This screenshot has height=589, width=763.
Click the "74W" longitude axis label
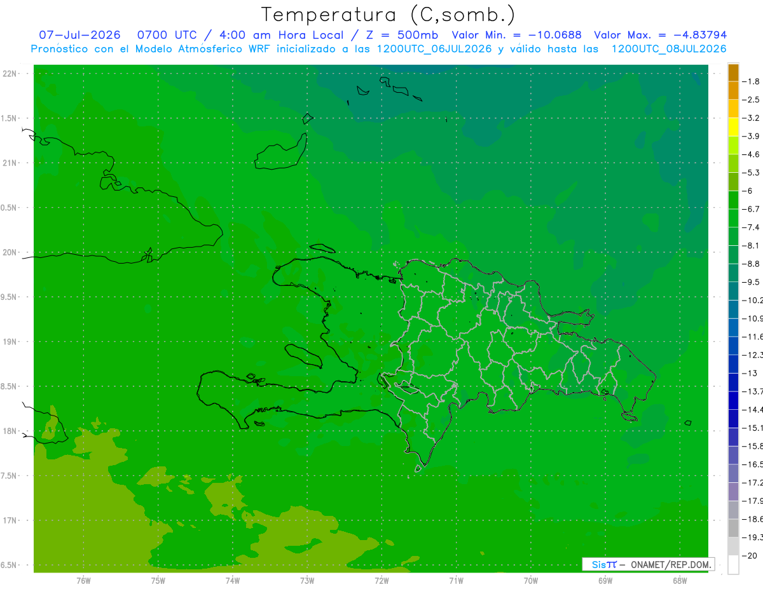point(232,580)
